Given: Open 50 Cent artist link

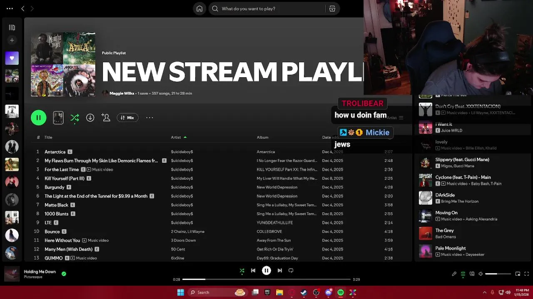Looking at the screenshot, I should (x=178, y=249).
